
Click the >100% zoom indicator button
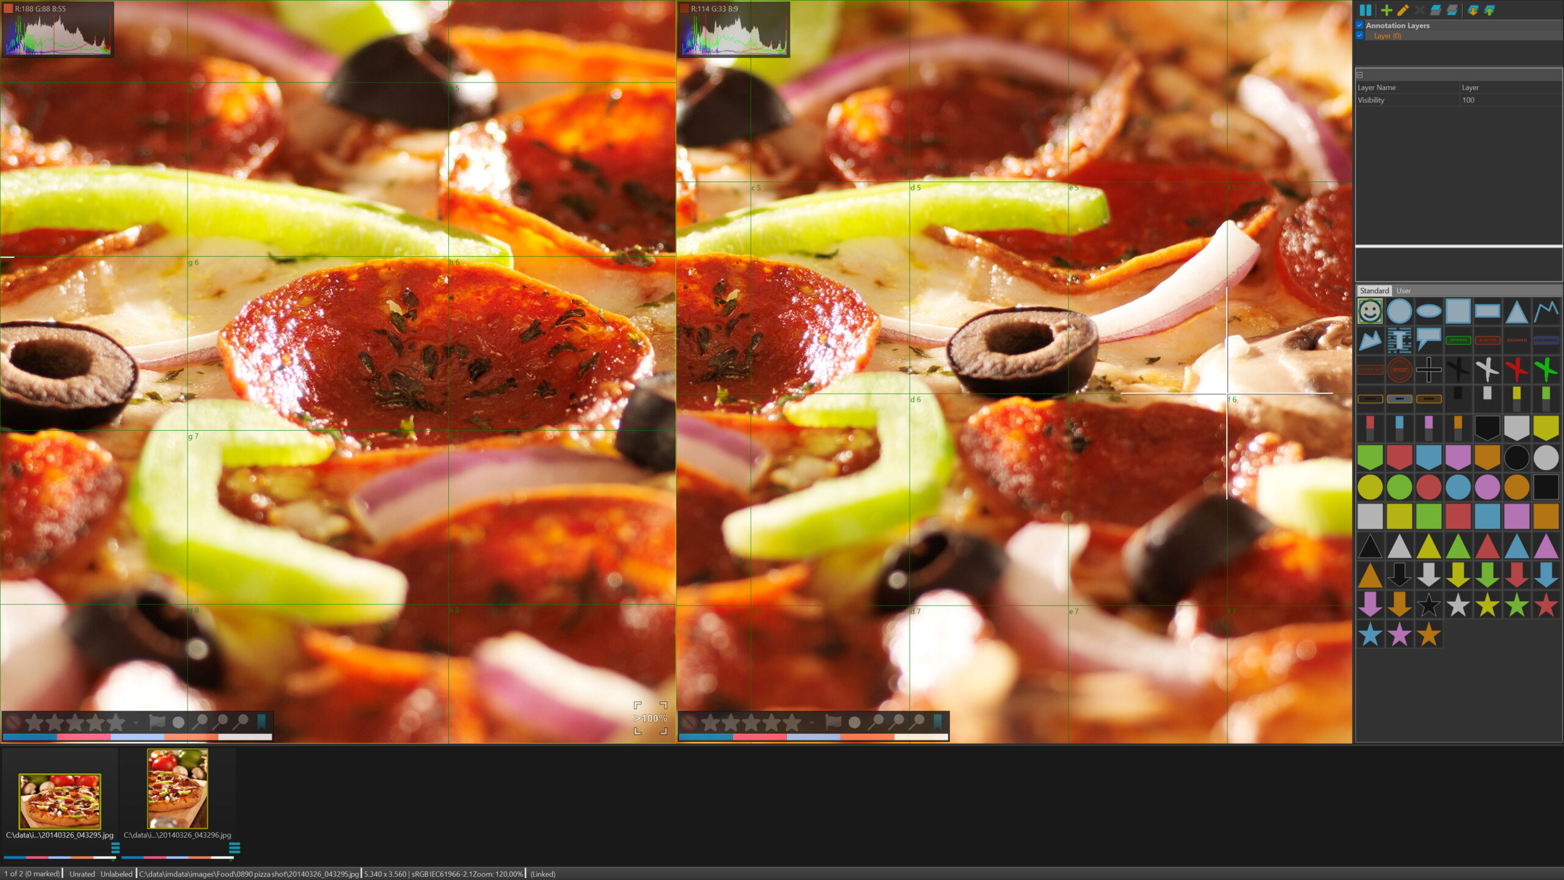(650, 719)
